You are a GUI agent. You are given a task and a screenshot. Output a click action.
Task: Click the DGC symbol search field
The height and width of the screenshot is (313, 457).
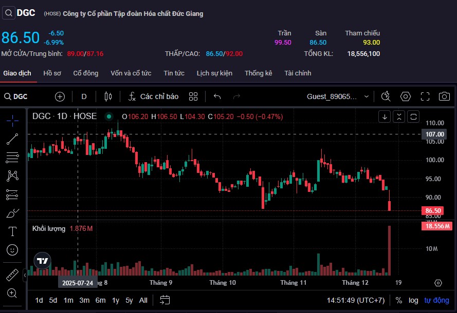[21, 96]
